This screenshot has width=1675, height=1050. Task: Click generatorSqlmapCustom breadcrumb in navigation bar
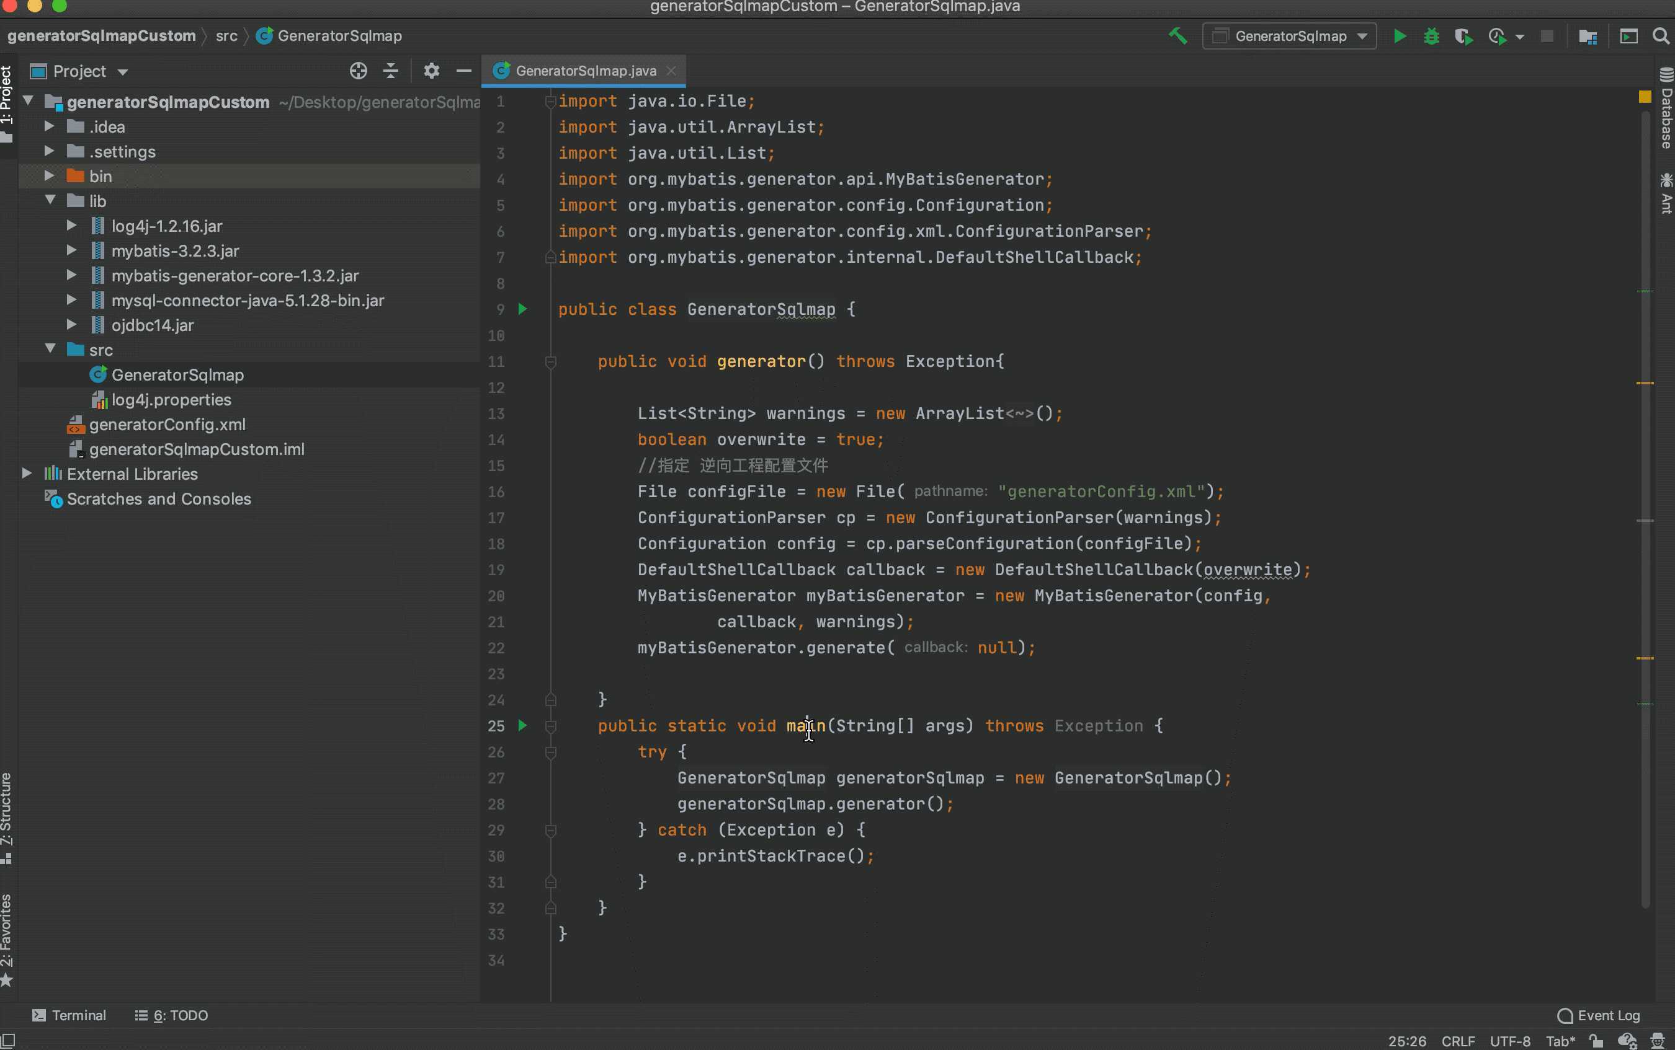point(102,36)
